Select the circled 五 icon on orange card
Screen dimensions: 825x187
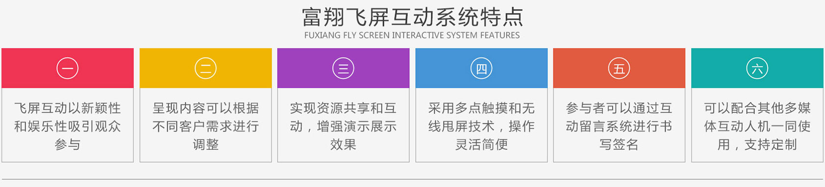(x=619, y=68)
